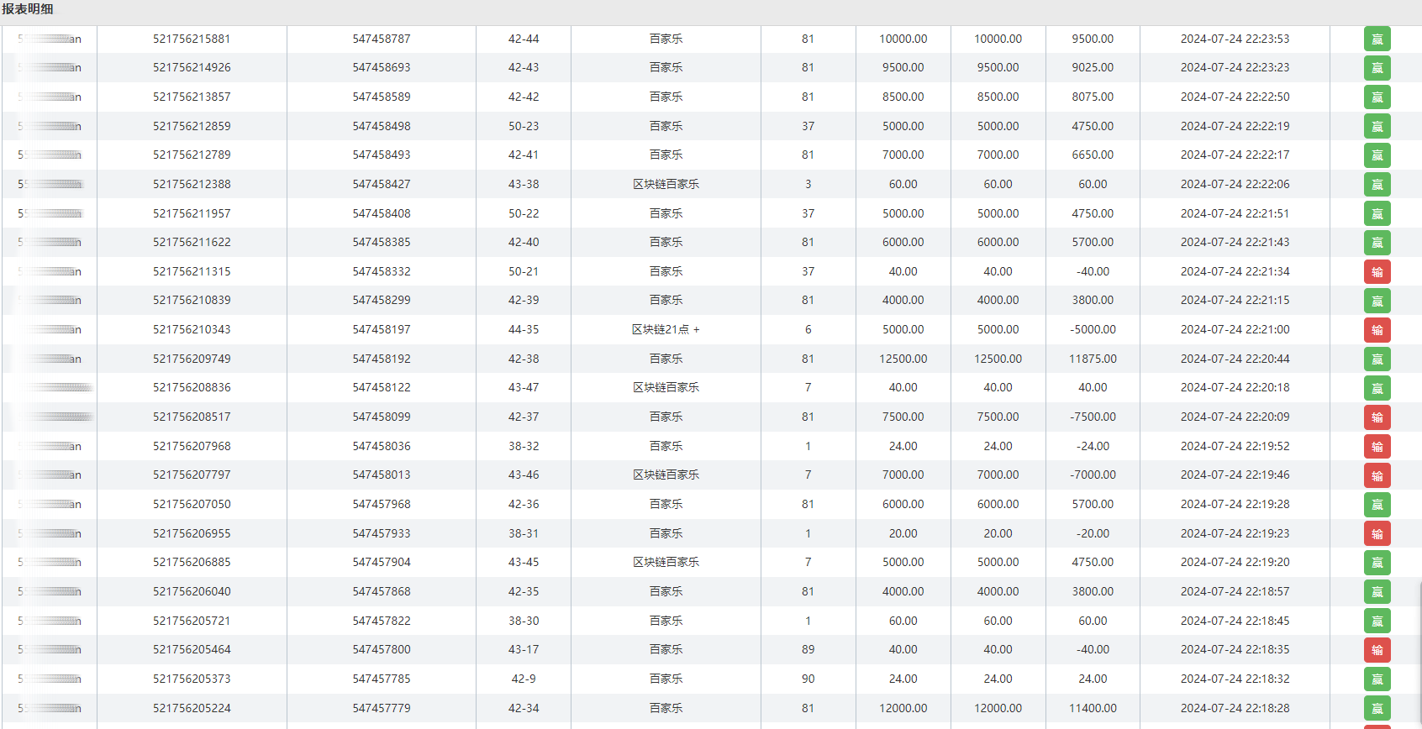Click the 报表明细 report heading

pyautogui.click(x=28, y=9)
